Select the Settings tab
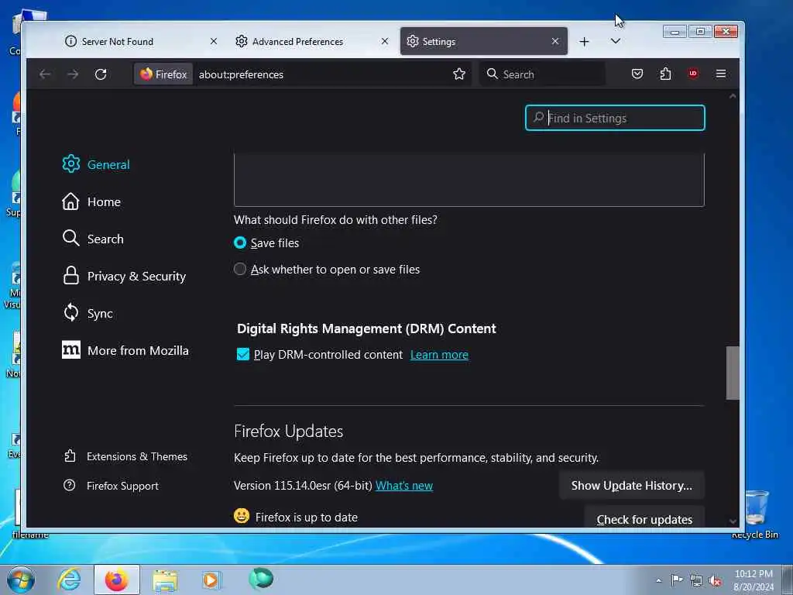The image size is (793, 595). 483,41
